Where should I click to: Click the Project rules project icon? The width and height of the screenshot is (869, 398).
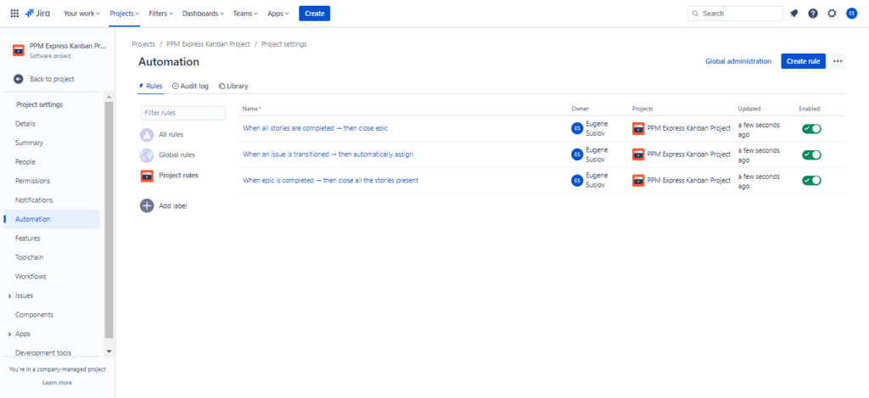(x=147, y=176)
